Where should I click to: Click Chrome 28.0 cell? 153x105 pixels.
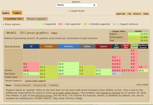tap(69, 70)
